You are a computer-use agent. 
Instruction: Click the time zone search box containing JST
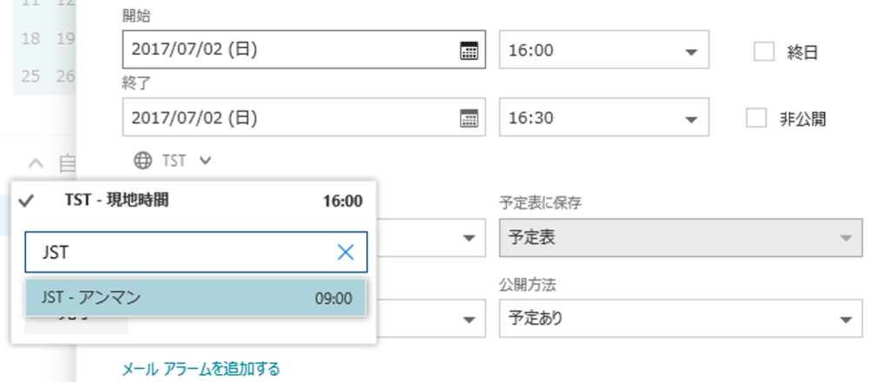click(195, 252)
